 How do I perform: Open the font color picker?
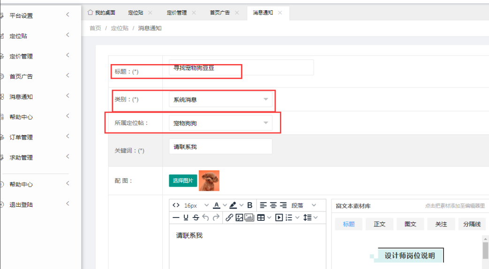click(x=217, y=205)
